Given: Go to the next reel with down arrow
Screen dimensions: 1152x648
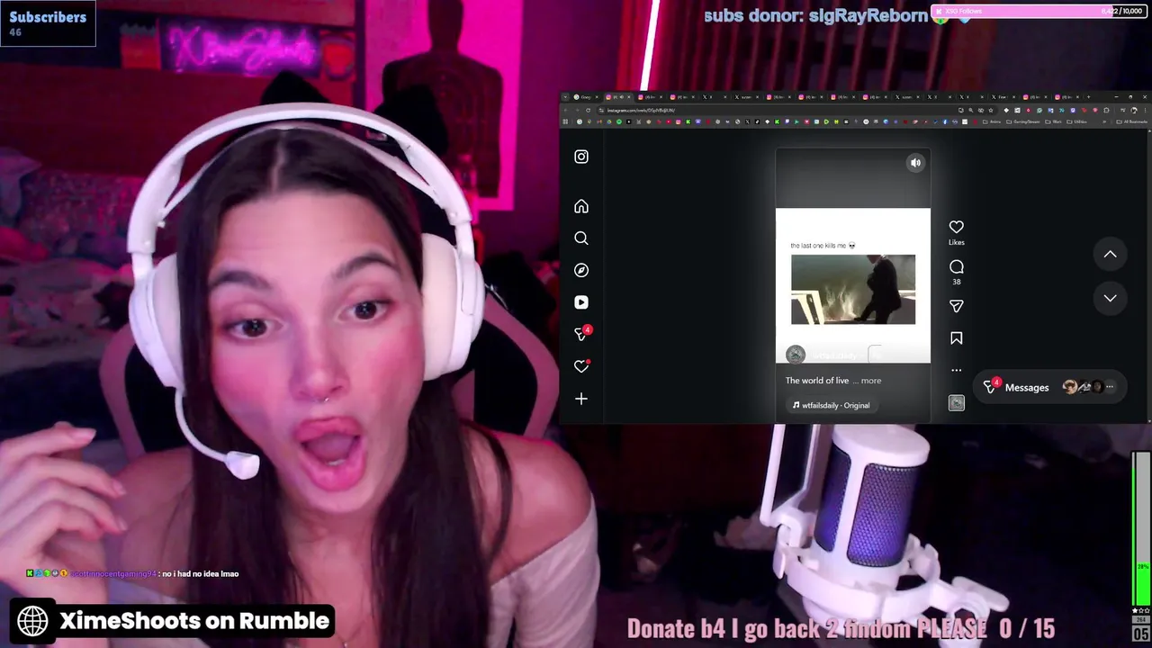Looking at the screenshot, I should point(1111,298).
